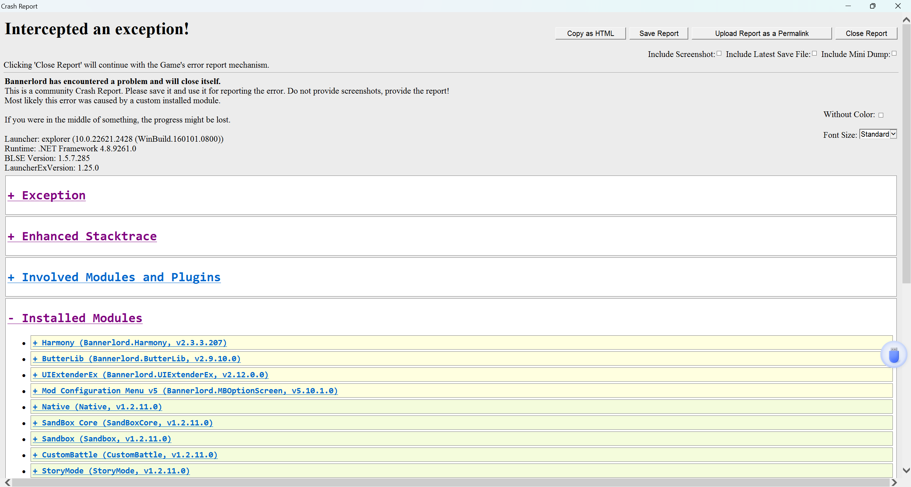Open the StoryMode module entry
Viewport: 911px width, 487px height.
pos(111,471)
